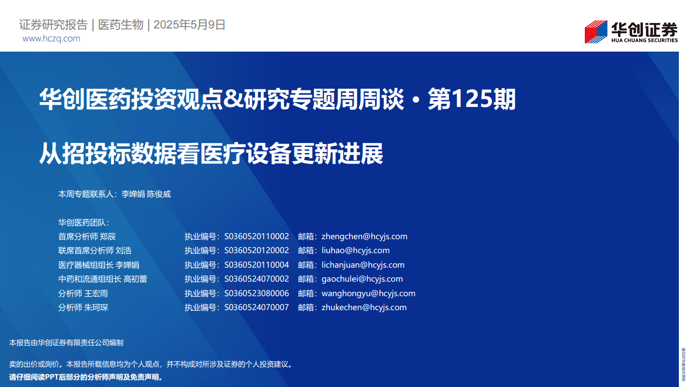Select the main title containing 第125期
Image resolution: width=688 pixels, height=387 pixels.
point(277,99)
